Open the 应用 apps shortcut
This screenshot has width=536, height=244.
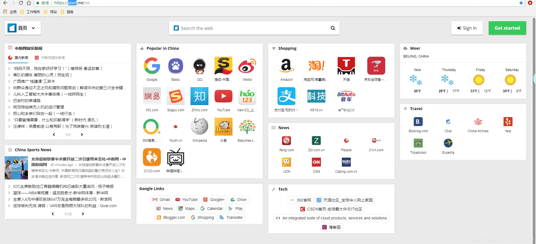[10, 12]
